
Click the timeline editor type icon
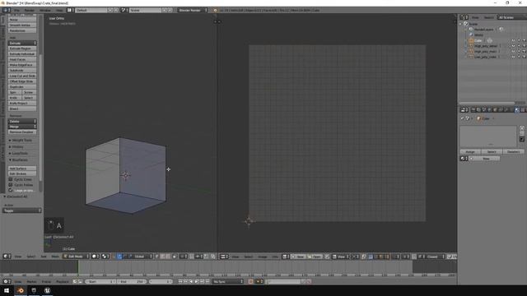[x=7, y=281]
